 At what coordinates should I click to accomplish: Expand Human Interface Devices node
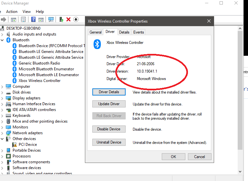coord(2,104)
